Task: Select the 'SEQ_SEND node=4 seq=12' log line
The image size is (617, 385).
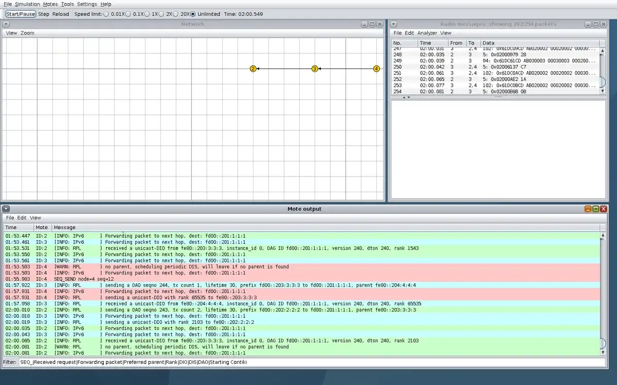Action: (302, 279)
